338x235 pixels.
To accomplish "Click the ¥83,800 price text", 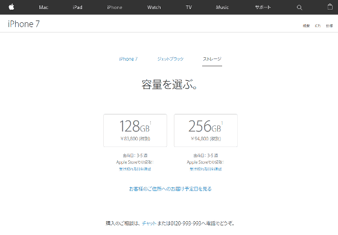I will pyautogui.click(x=135, y=139).
